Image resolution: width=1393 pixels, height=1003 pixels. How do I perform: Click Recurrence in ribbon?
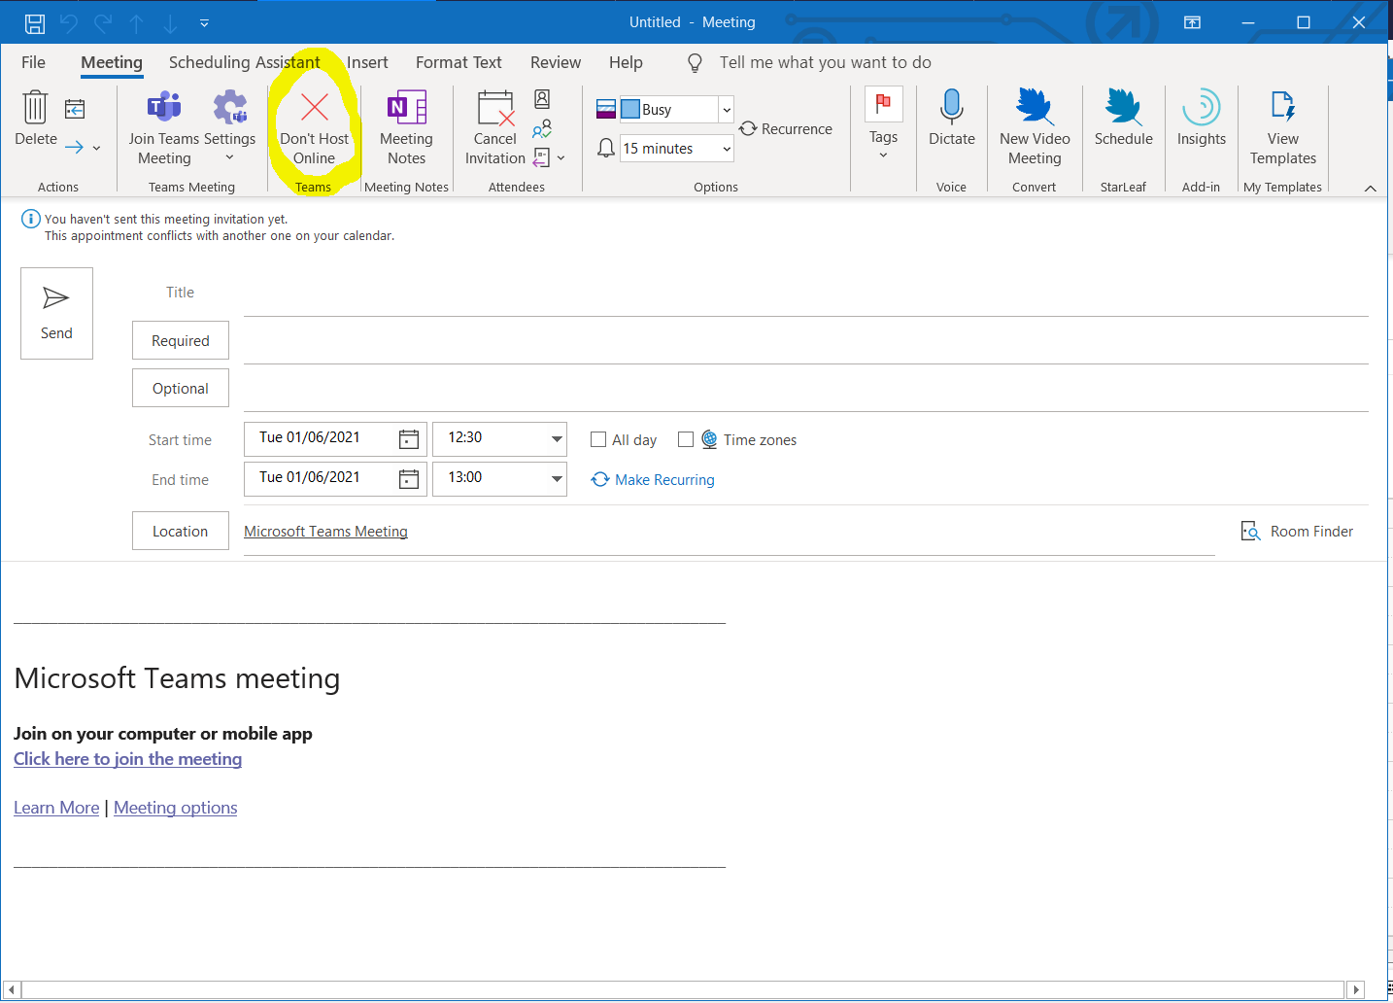786,129
